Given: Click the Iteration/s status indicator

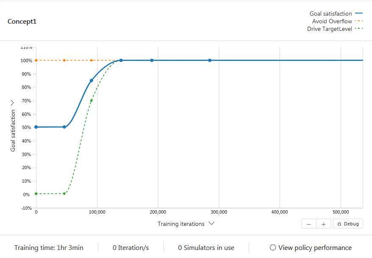Looking at the screenshot, I should [x=131, y=247].
